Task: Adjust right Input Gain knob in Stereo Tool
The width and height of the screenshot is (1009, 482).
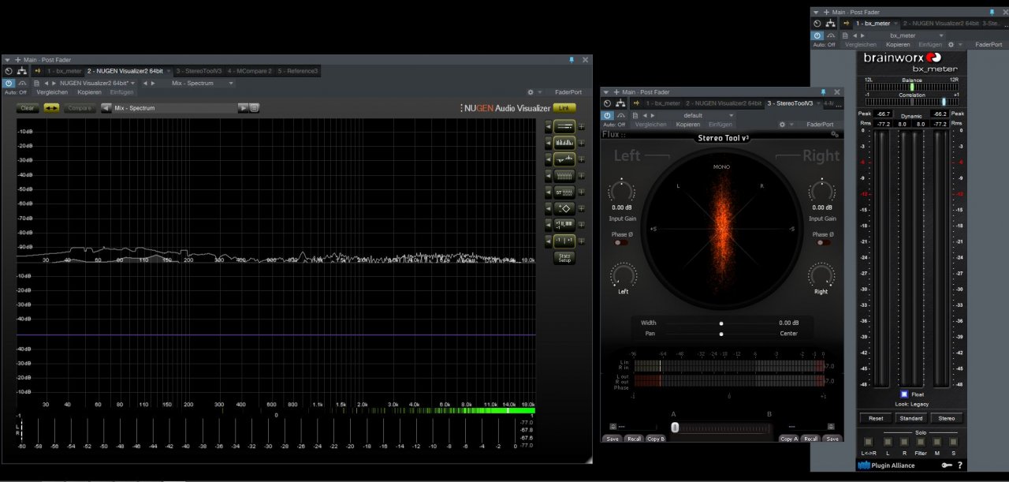Action: point(821,191)
